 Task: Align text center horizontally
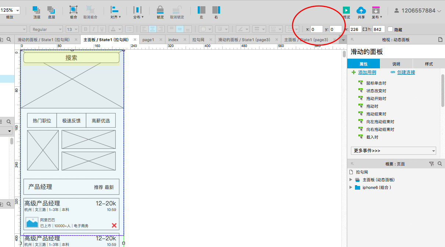[152, 29]
